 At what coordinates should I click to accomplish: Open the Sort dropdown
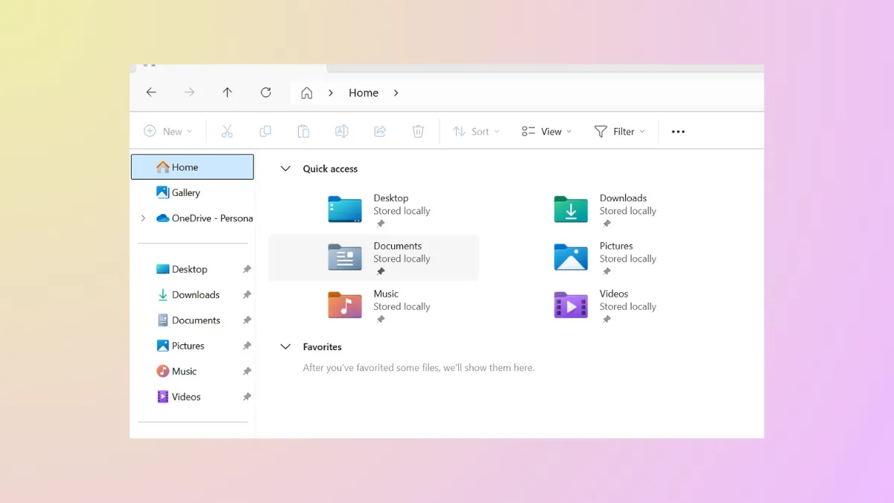[x=475, y=131]
